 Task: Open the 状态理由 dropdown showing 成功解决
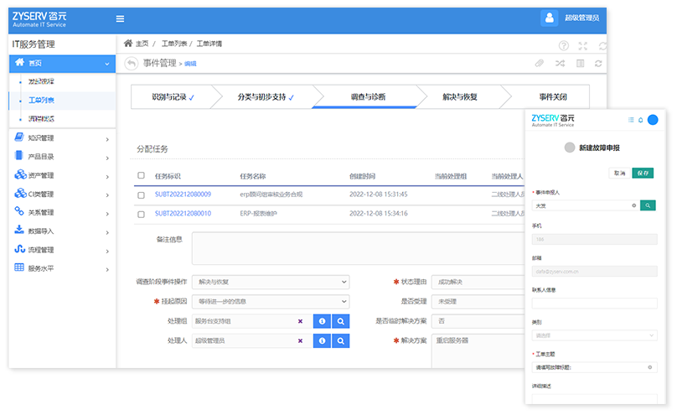click(x=478, y=282)
